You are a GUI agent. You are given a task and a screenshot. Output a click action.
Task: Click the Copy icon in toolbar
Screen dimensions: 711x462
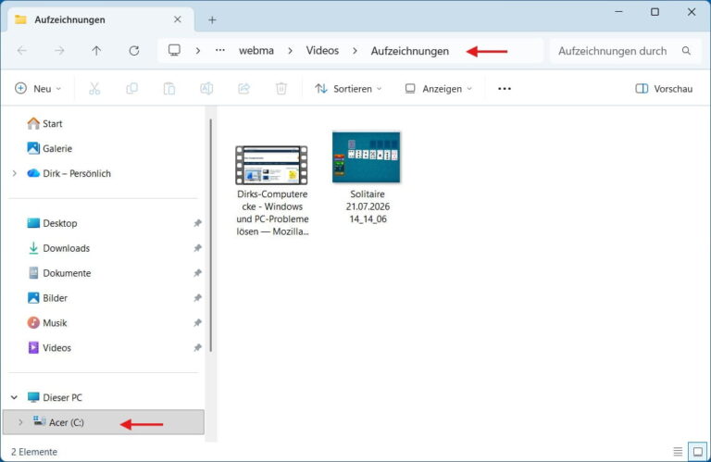pos(132,88)
